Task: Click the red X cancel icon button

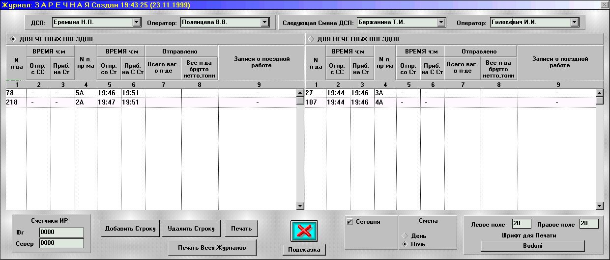Action: [x=304, y=231]
